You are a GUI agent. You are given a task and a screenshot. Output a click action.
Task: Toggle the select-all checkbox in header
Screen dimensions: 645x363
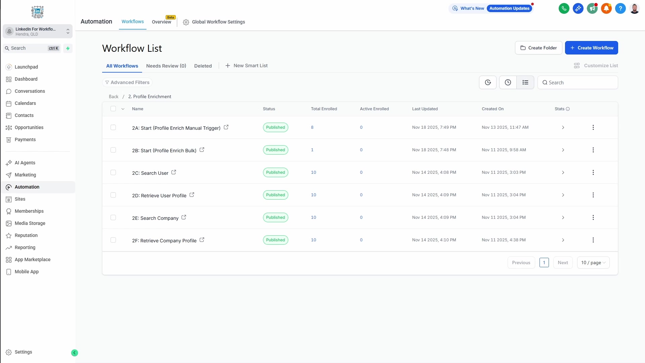click(x=113, y=109)
